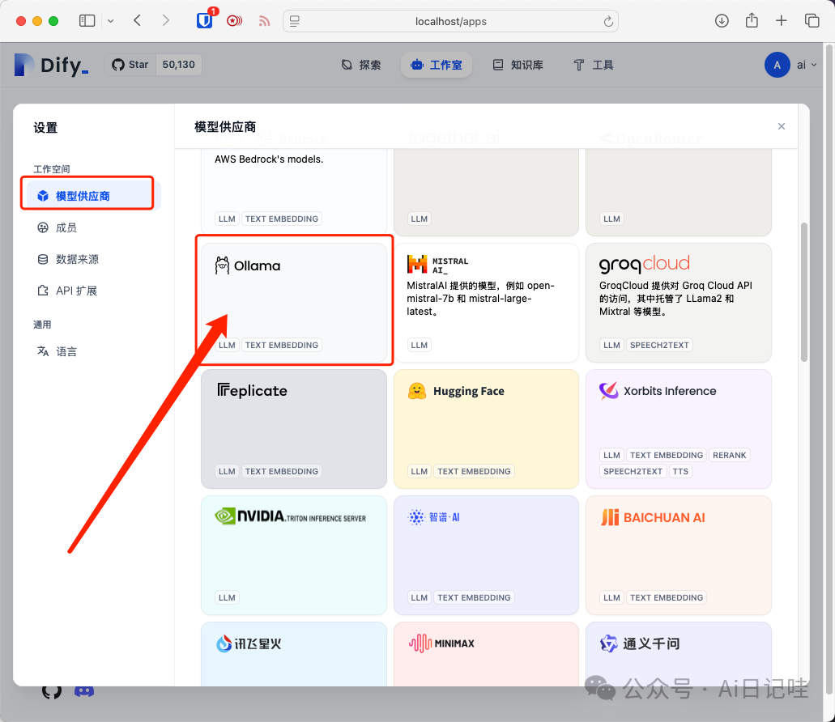Click the localhost/apps address bar
Viewport: 835px width, 722px height.
point(450,21)
